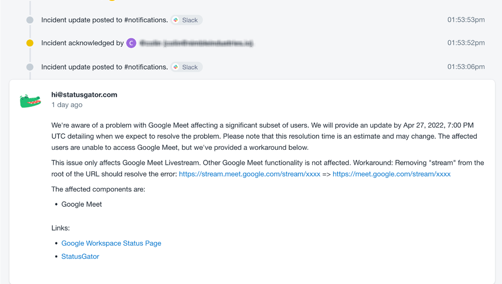Click the StatusGator alligator avatar
This screenshot has width=502, height=284.
[30, 101]
